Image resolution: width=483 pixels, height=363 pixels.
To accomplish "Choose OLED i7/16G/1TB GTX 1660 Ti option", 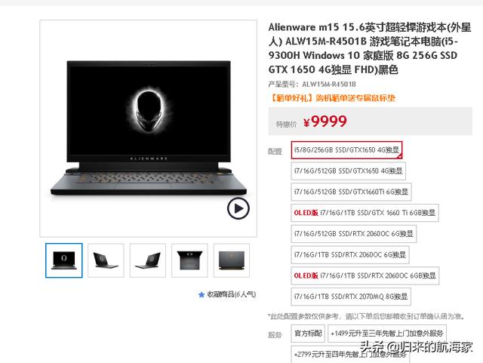I will coord(365,213).
